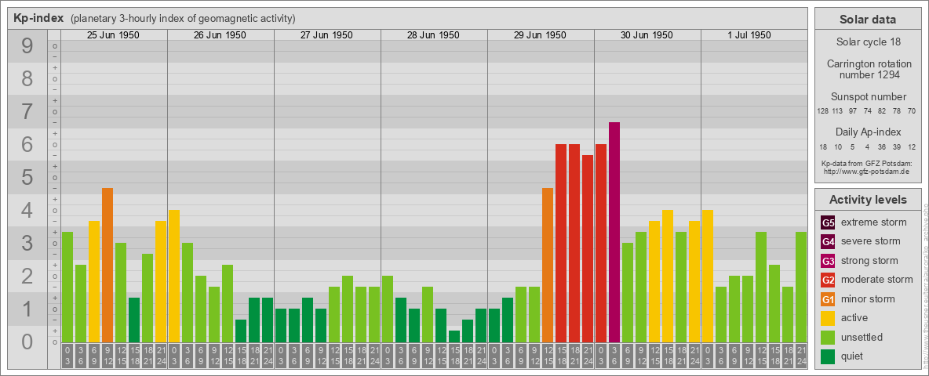The width and height of the screenshot is (929, 376).
Task: Click the extreme storm legend label
Action: click(874, 222)
